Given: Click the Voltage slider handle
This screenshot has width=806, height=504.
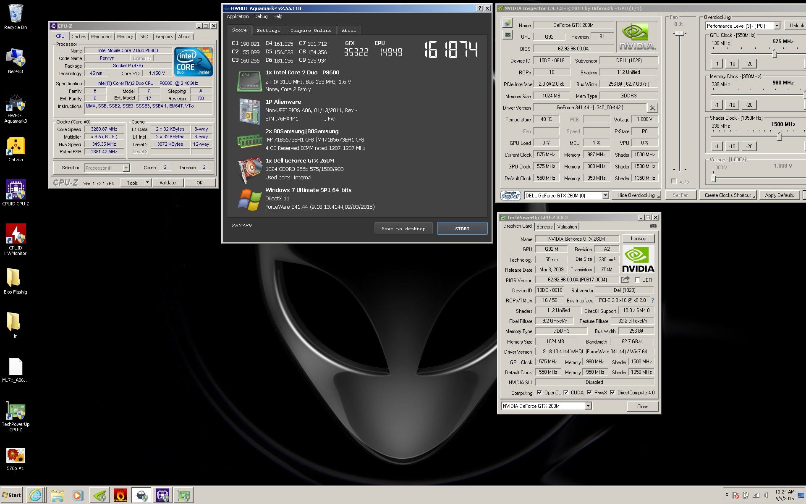Looking at the screenshot, I should [713, 178].
